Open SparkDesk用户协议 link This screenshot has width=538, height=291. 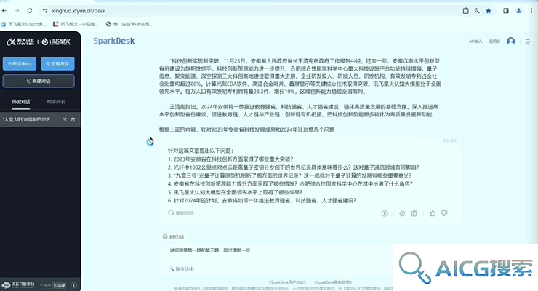[287, 282]
